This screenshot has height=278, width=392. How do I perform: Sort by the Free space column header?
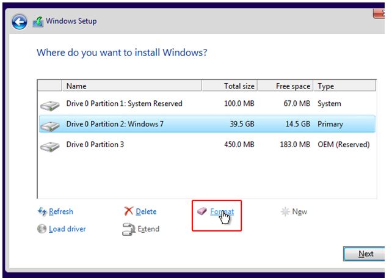point(285,86)
